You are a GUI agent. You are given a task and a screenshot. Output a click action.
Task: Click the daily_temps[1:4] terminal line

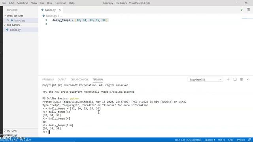coord(58,125)
